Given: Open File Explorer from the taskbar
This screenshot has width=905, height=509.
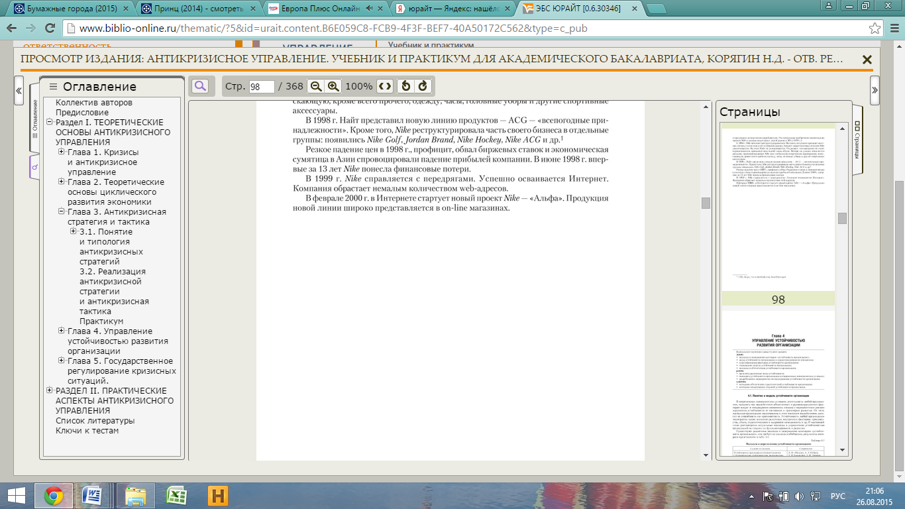Looking at the screenshot, I should coord(136,495).
